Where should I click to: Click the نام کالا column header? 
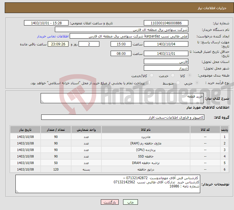coord(146,130)
